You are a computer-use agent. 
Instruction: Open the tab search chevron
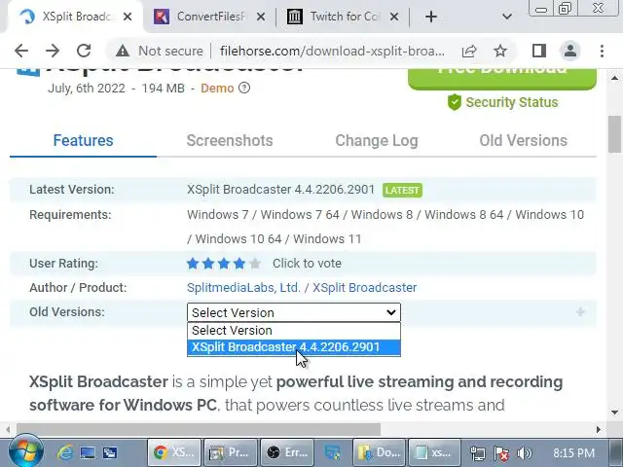pyautogui.click(x=506, y=17)
